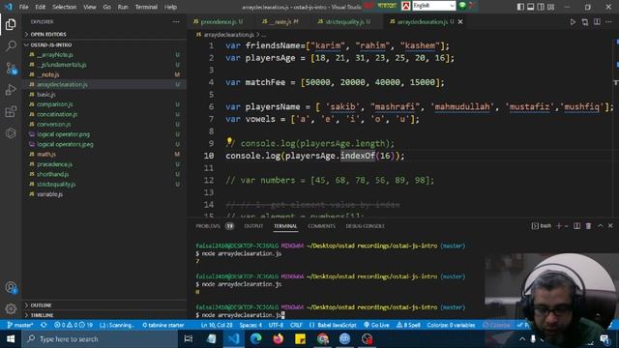This screenshot has width=619, height=348.
Task: Switch to the Comments panel tab
Action: (321, 226)
